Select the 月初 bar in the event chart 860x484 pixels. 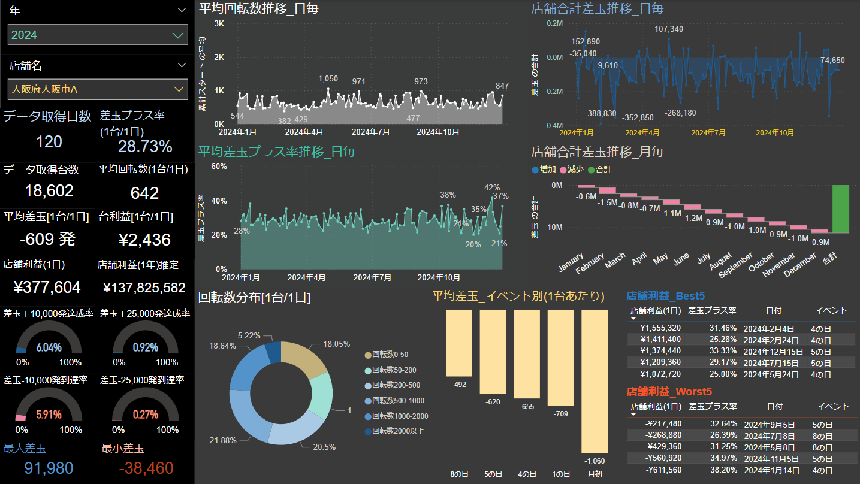(595, 381)
